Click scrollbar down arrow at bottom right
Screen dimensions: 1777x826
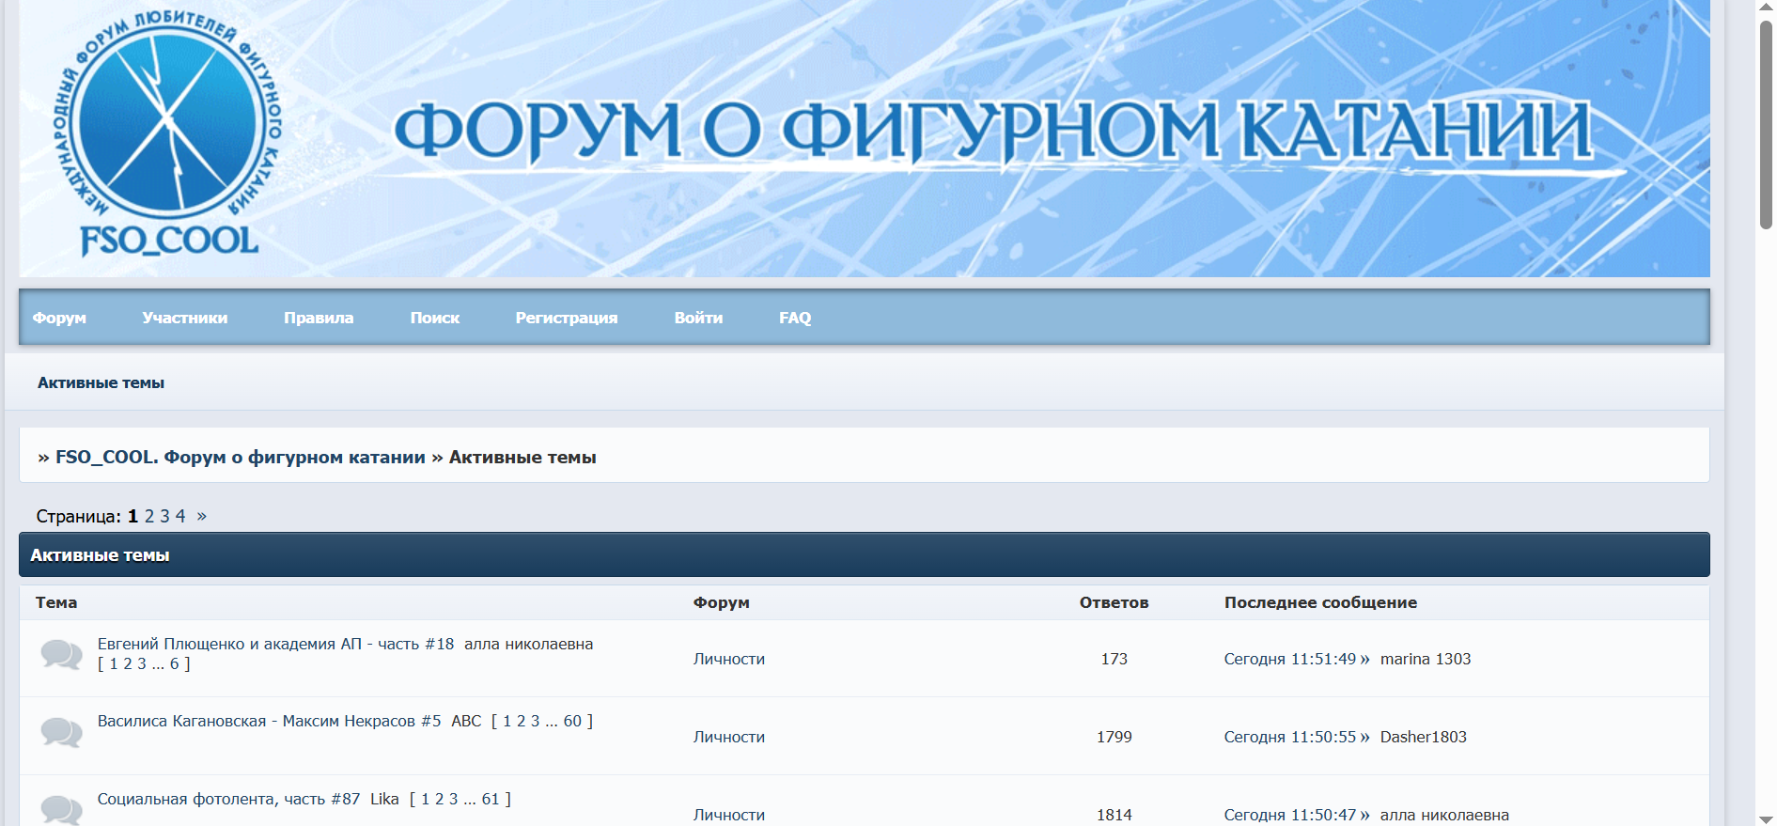tap(1766, 818)
